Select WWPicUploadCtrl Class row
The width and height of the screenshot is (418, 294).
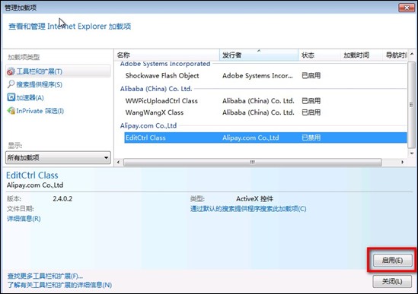point(266,101)
